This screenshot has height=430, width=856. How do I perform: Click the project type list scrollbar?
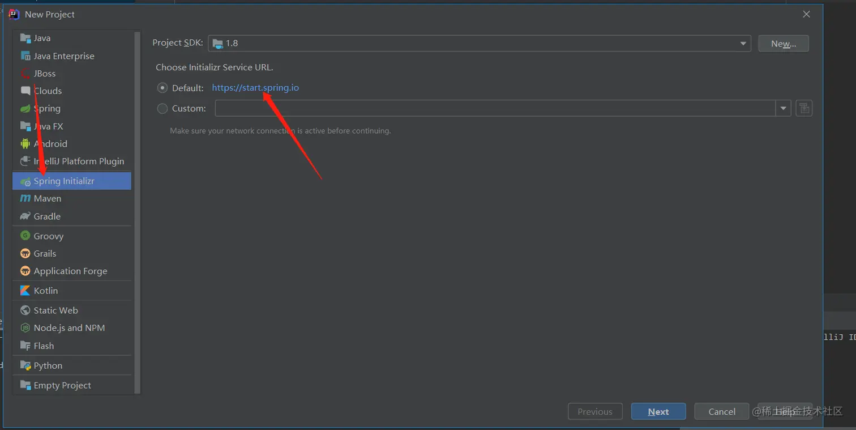(x=137, y=212)
